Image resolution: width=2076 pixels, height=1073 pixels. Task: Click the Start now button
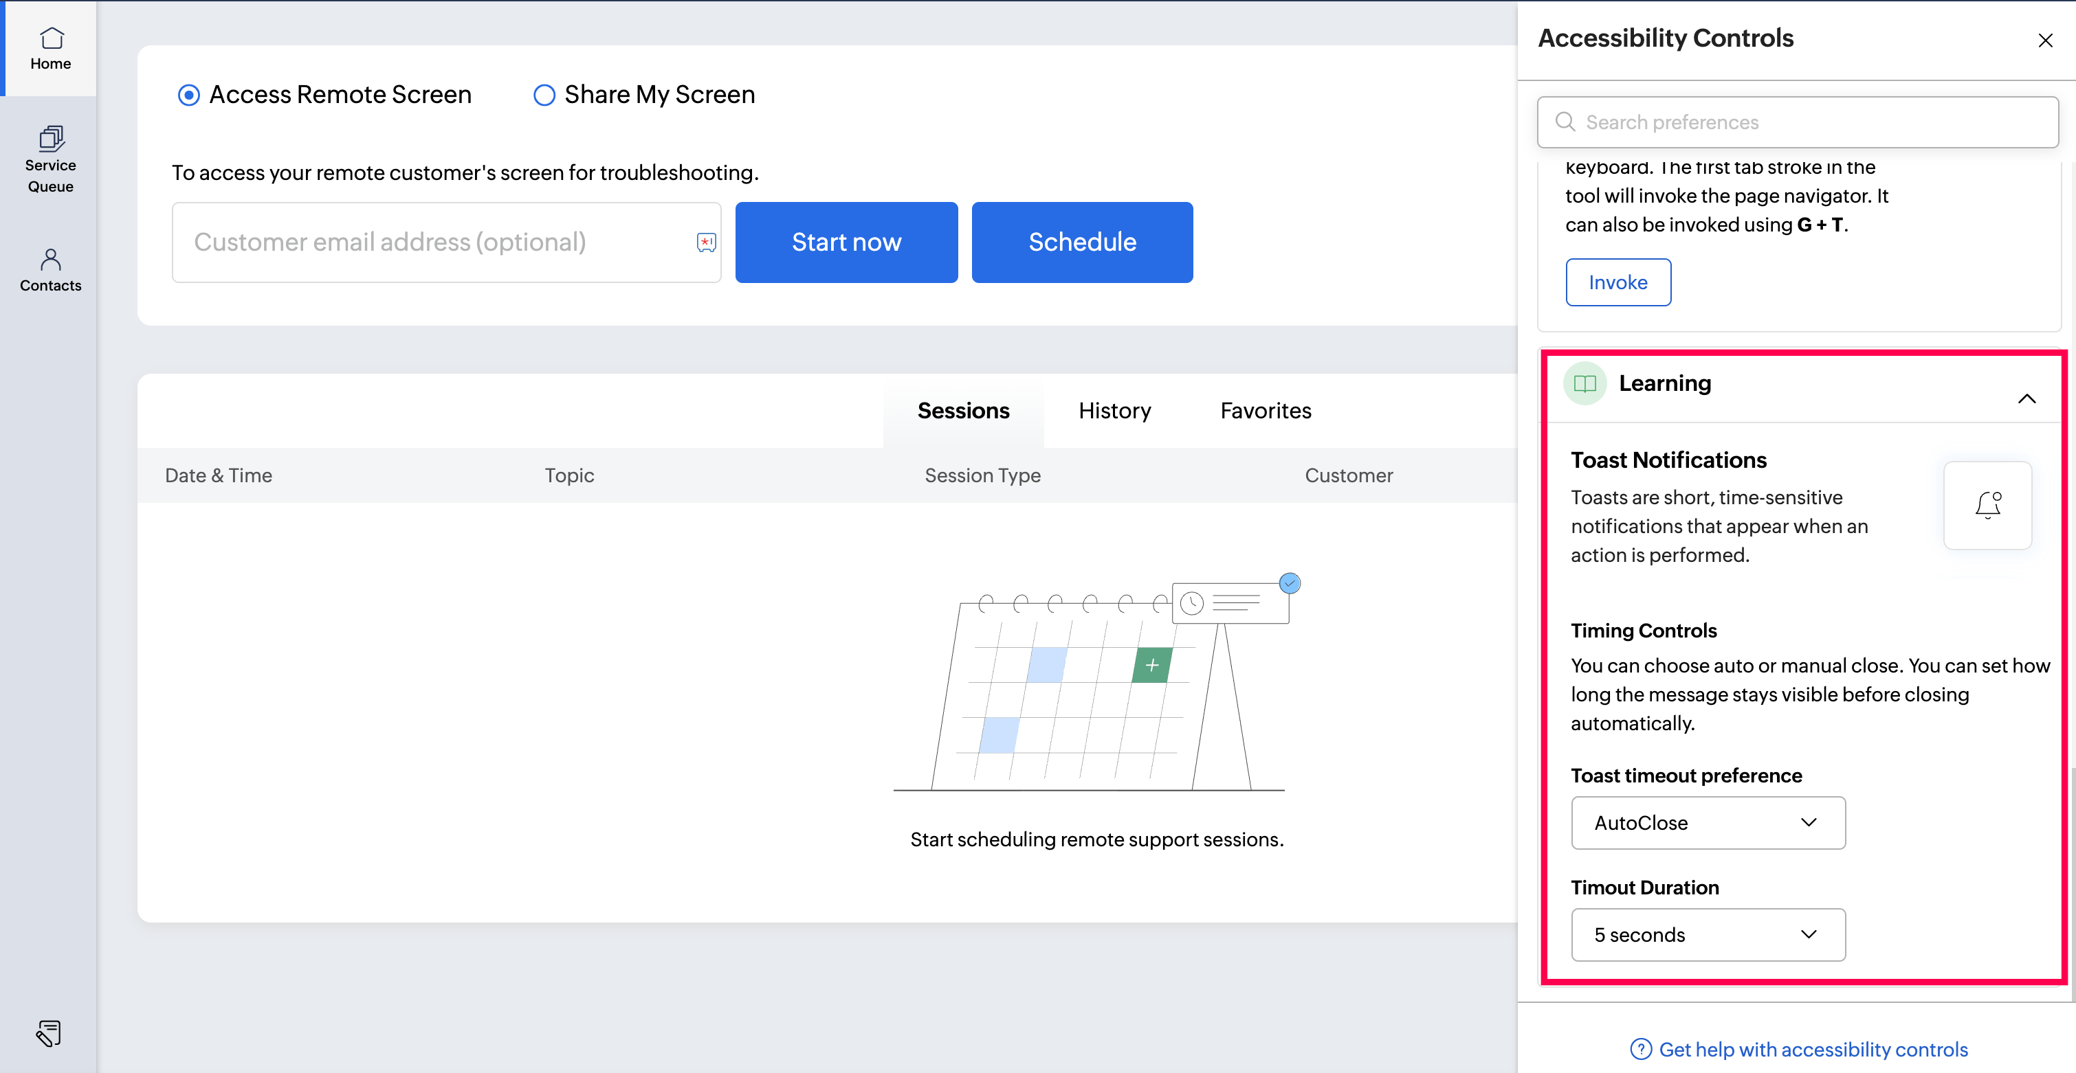pos(846,242)
